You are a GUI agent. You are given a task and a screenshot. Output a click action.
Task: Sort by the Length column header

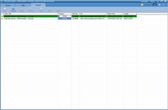130,14
